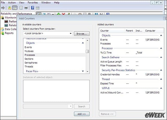Select Processes row in Added counters
This screenshot has height=120, width=167.
(x=131, y=44)
